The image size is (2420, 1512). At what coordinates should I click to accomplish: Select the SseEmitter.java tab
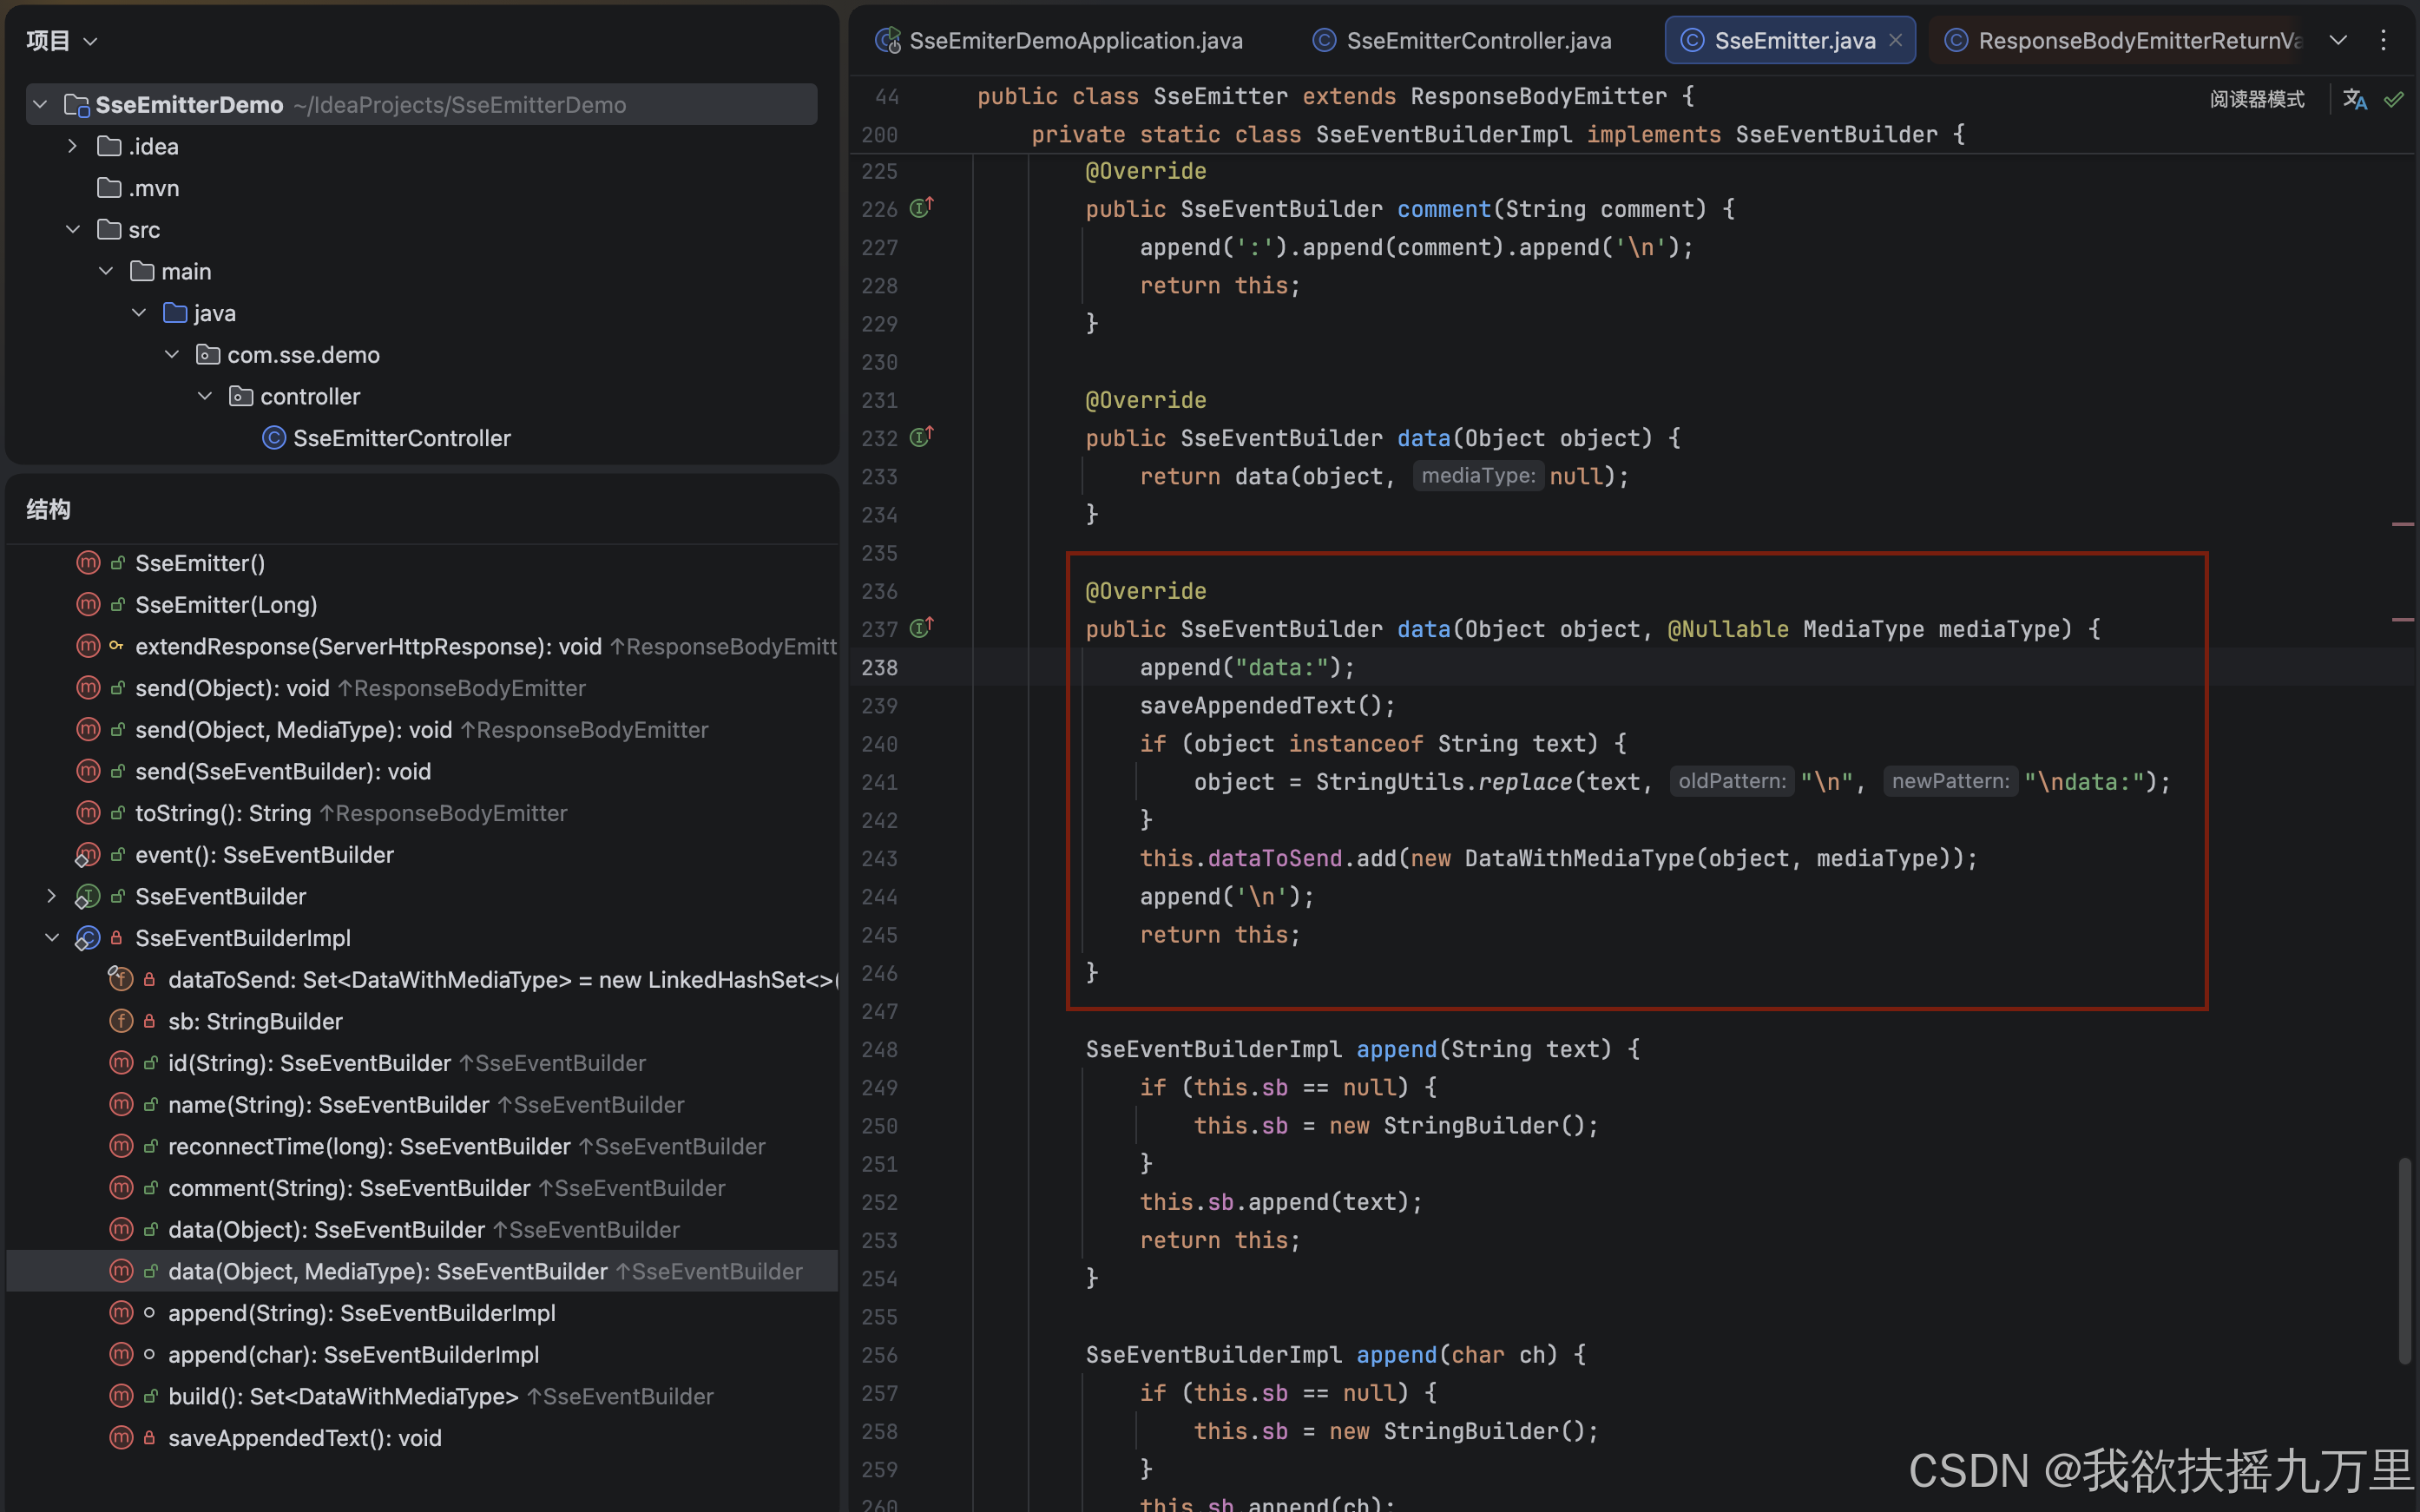pos(1790,40)
